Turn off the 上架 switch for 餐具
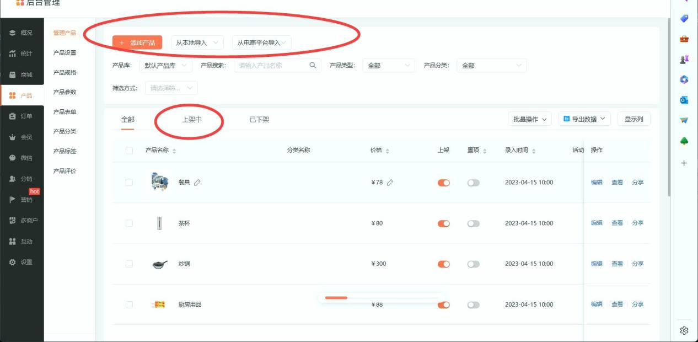Viewport: 698px width, 342px height. pos(444,183)
